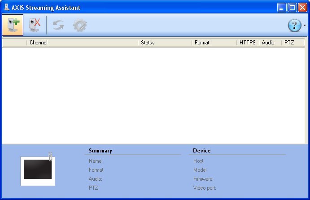Click the Format column header
The height and width of the screenshot is (200, 310).
click(214, 43)
